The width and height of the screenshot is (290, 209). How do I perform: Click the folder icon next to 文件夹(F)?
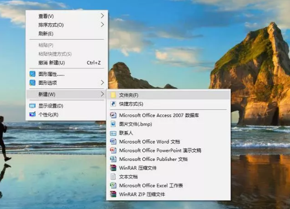[x=113, y=95]
